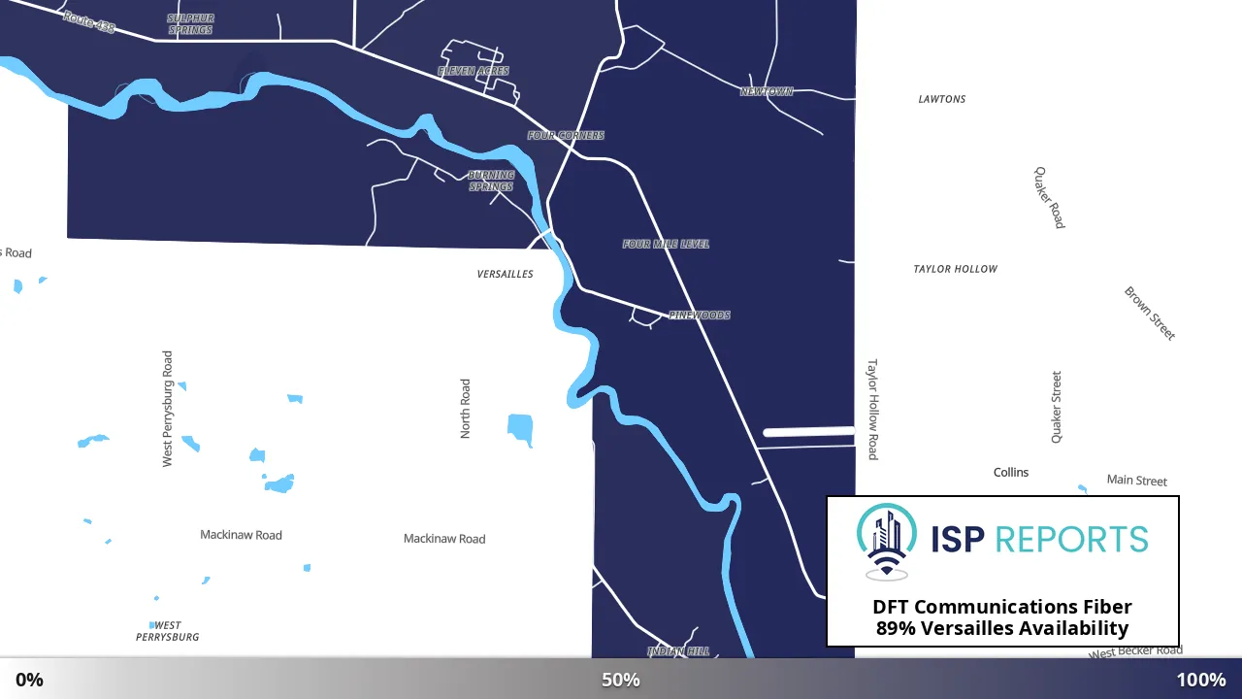
Task: Click the BURNING SPRINGS place label
Action: pos(491,182)
